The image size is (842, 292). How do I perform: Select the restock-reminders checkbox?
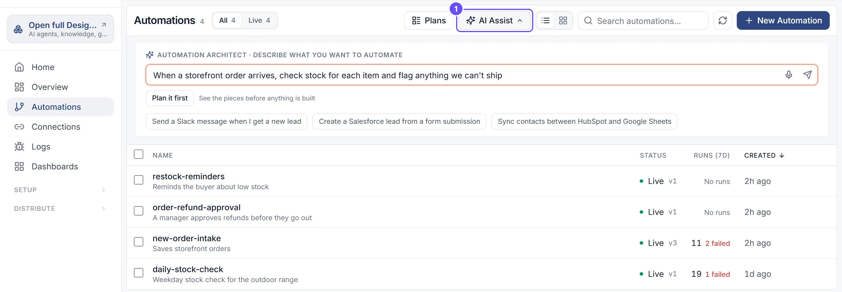pos(139,180)
